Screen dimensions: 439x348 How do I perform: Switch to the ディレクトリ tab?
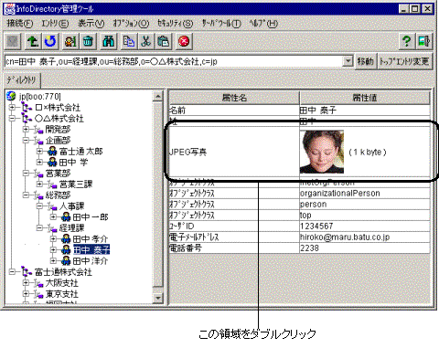click(22, 80)
